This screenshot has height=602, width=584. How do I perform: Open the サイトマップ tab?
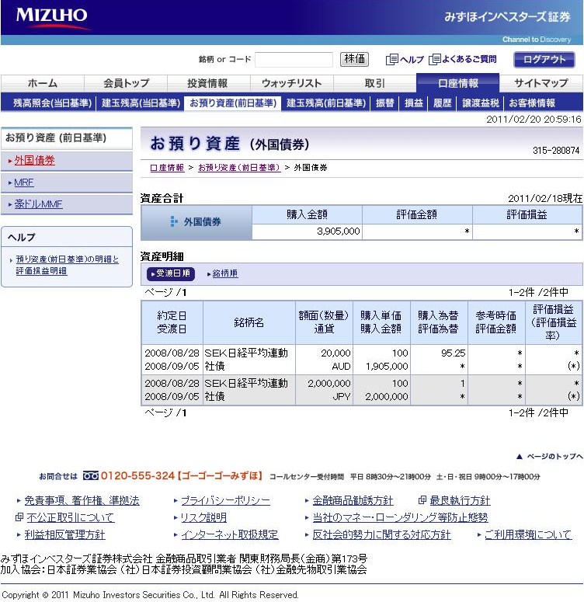(x=541, y=83)
